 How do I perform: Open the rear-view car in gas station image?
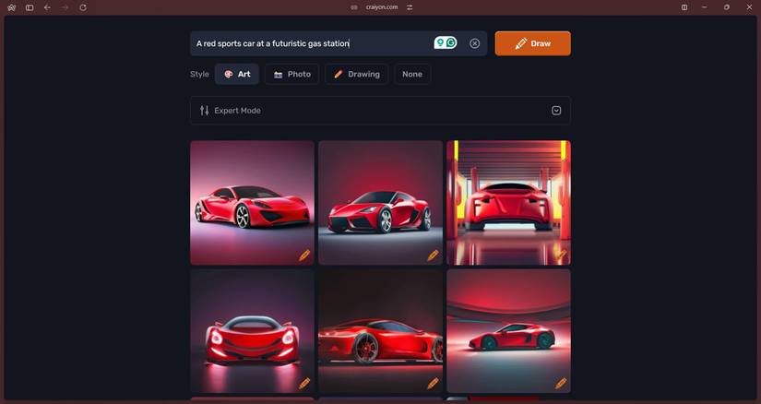tap(508, 203)
